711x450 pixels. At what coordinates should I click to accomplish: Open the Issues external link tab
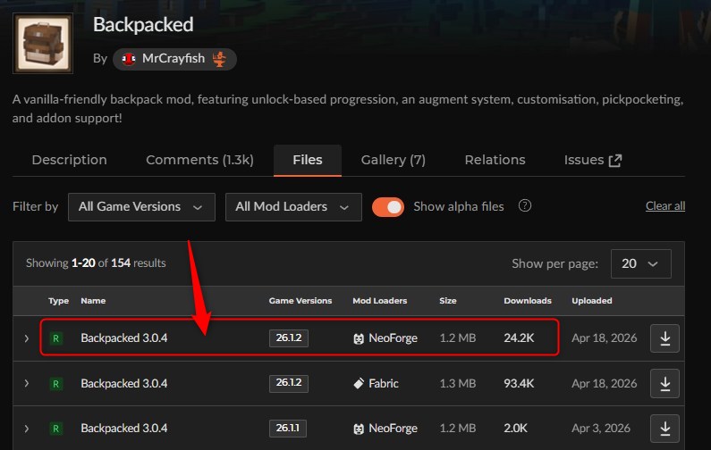(x=593, y=160)
